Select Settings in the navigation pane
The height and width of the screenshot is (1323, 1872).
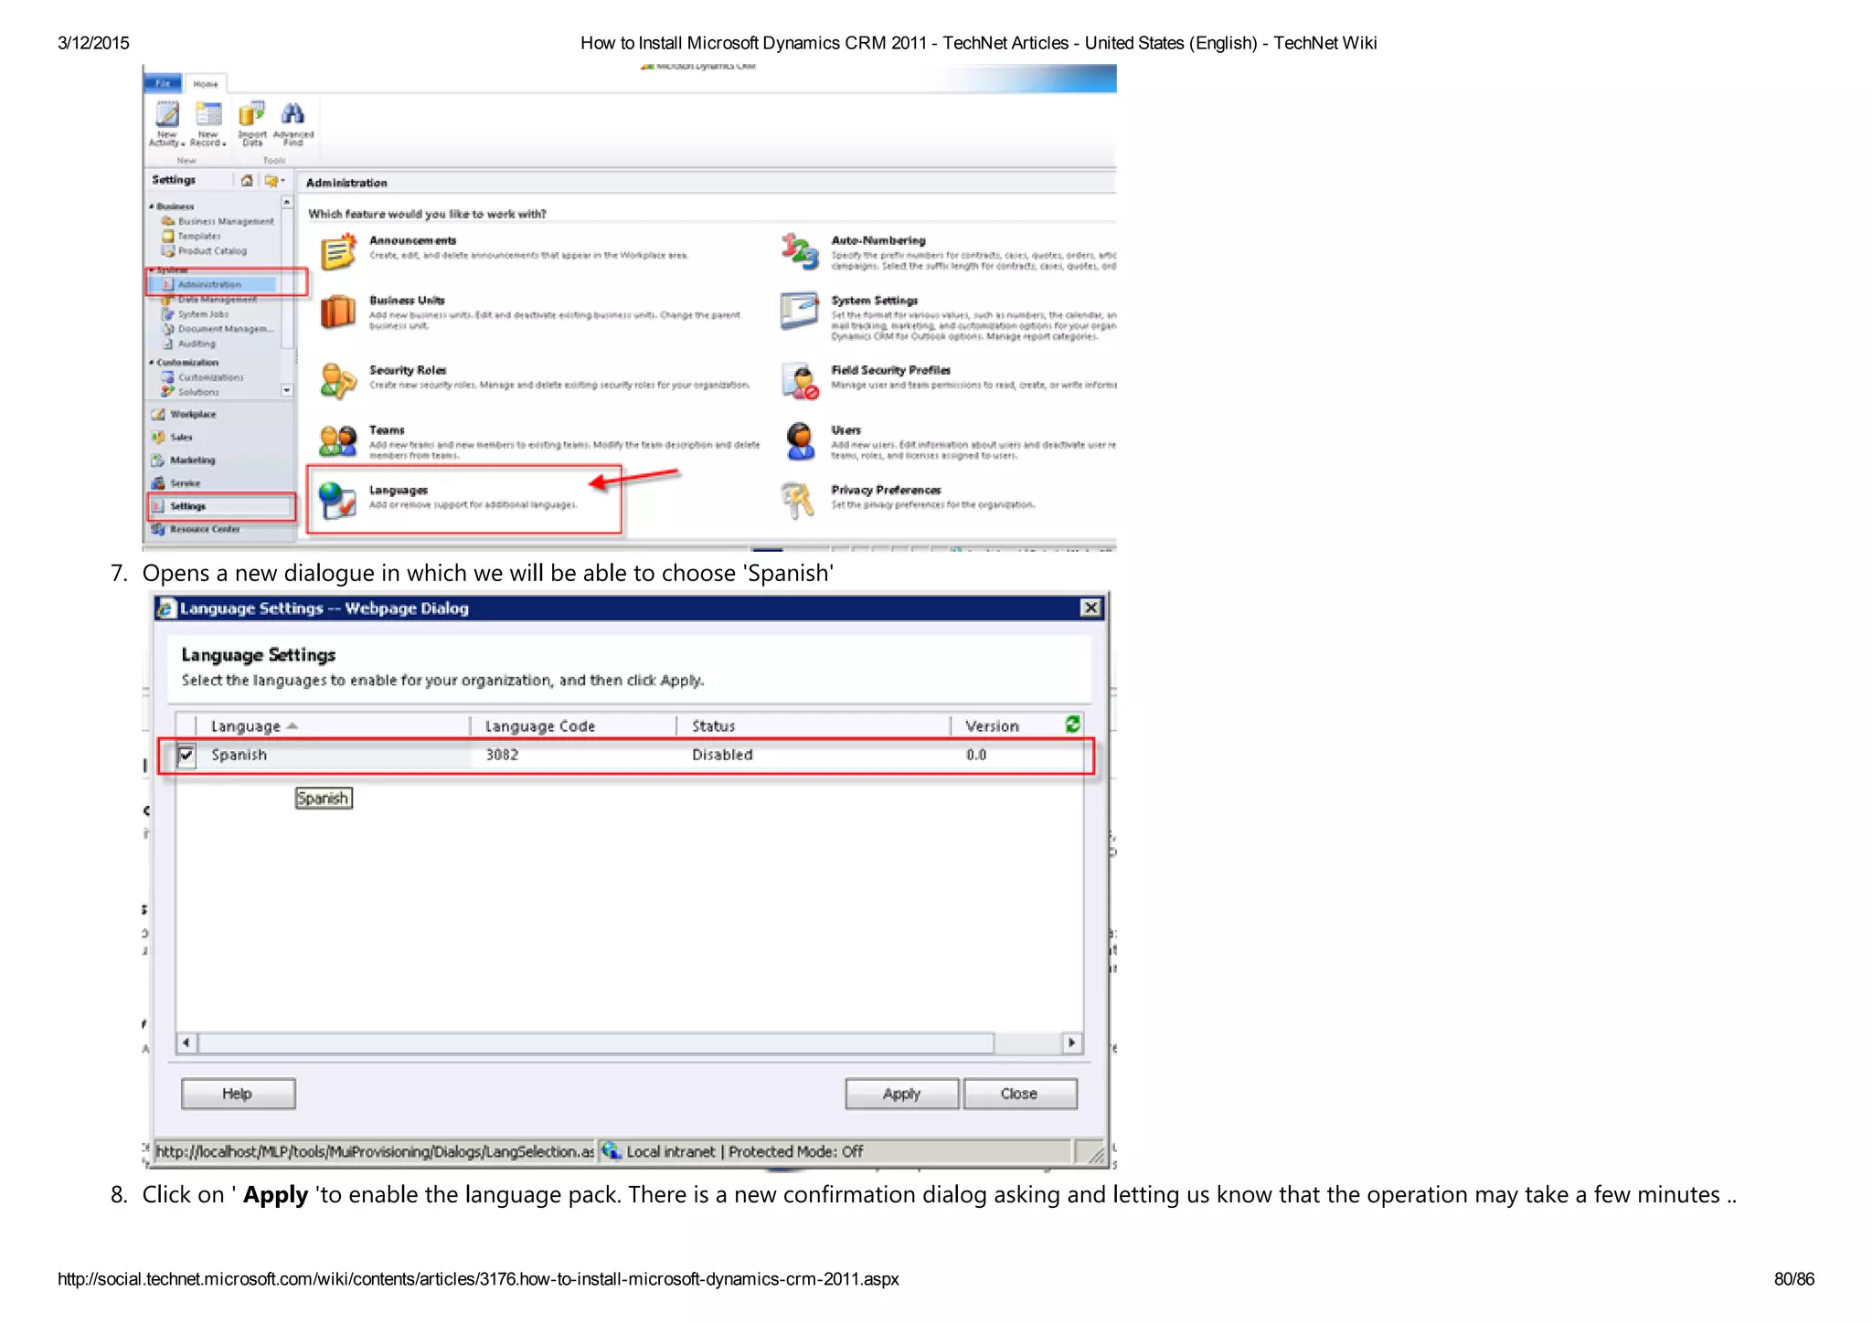click(220, 506)
